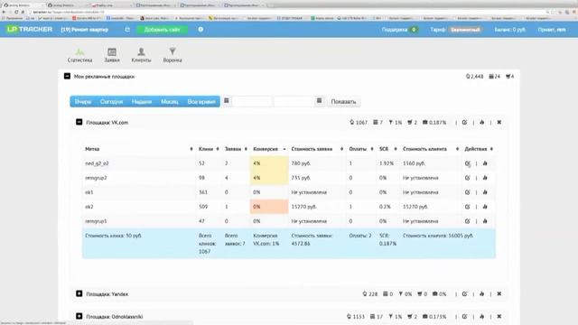Click the small icon beside the project name
The height and width of the screenshot is (325, 578).
point(127,30)
